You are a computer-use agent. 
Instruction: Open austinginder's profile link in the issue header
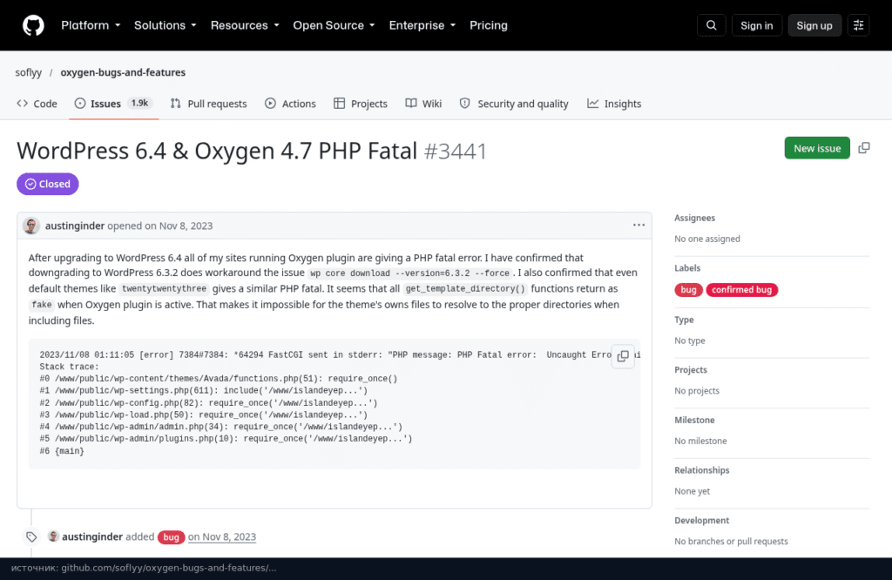point(75,226)
